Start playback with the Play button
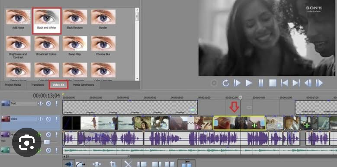Screen dimensions: 337x167 249,83
